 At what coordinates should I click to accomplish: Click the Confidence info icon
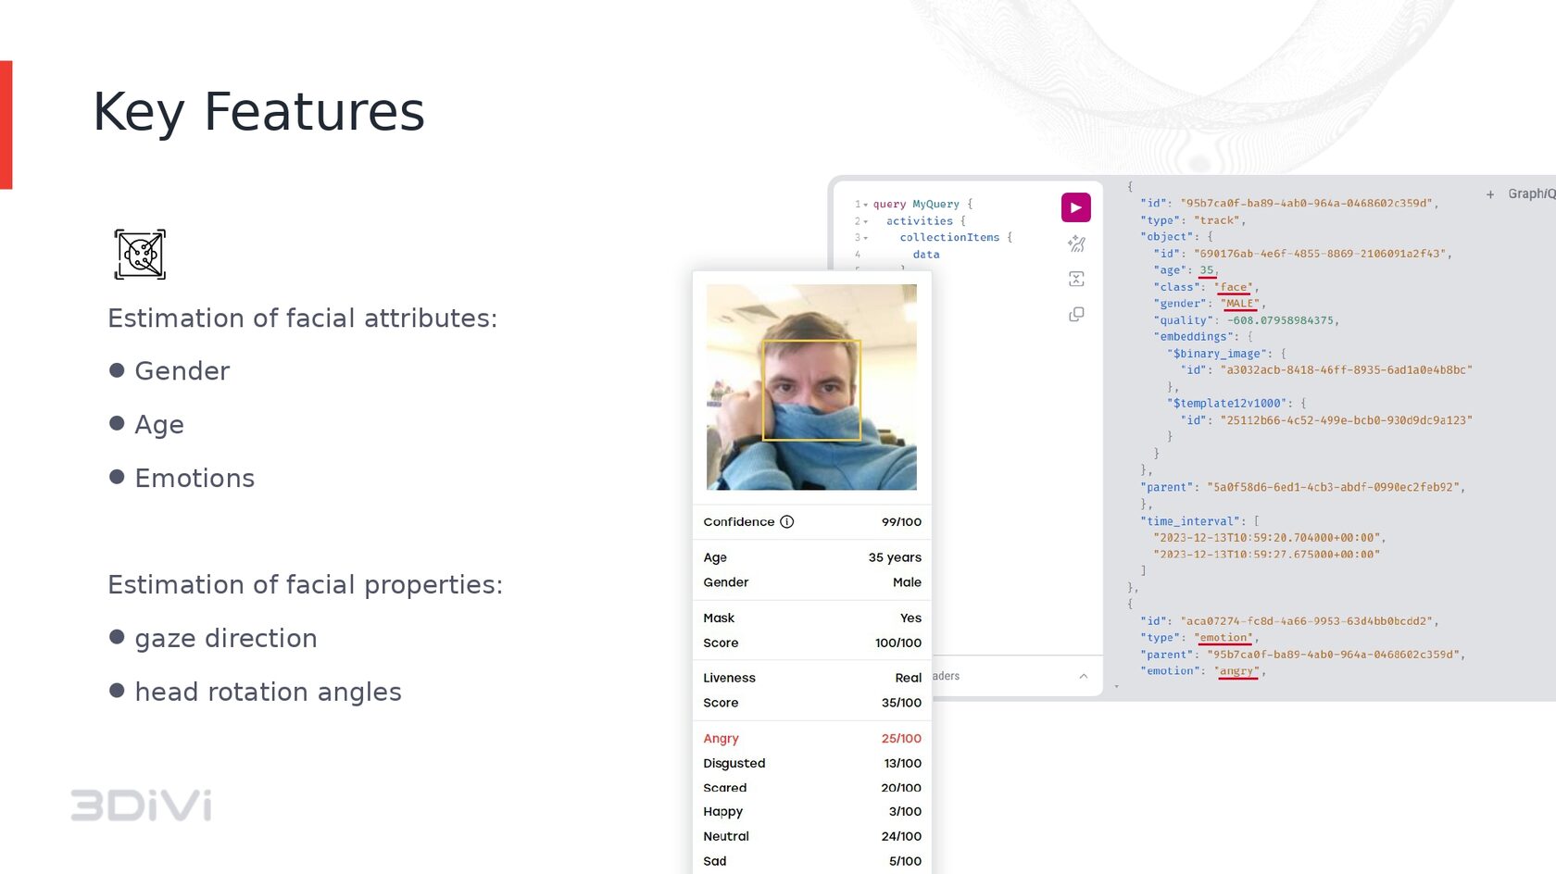[x=786, y=521]
